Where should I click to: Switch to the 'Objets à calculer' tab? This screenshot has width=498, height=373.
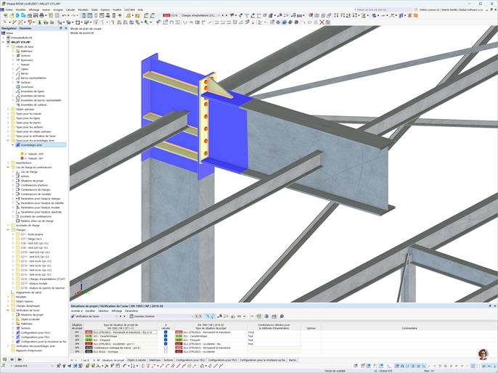click(x=137, y=360)
